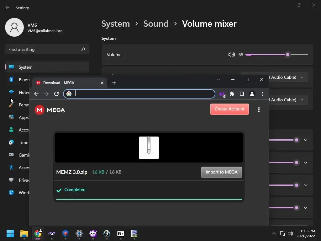Screen dimensions: 321x241
Task: Select System in Settings sidebar
Action: pyautogui.click(x=47, y=67)
